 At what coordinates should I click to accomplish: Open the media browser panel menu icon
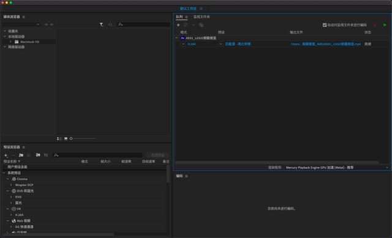[x=24, y=17]
